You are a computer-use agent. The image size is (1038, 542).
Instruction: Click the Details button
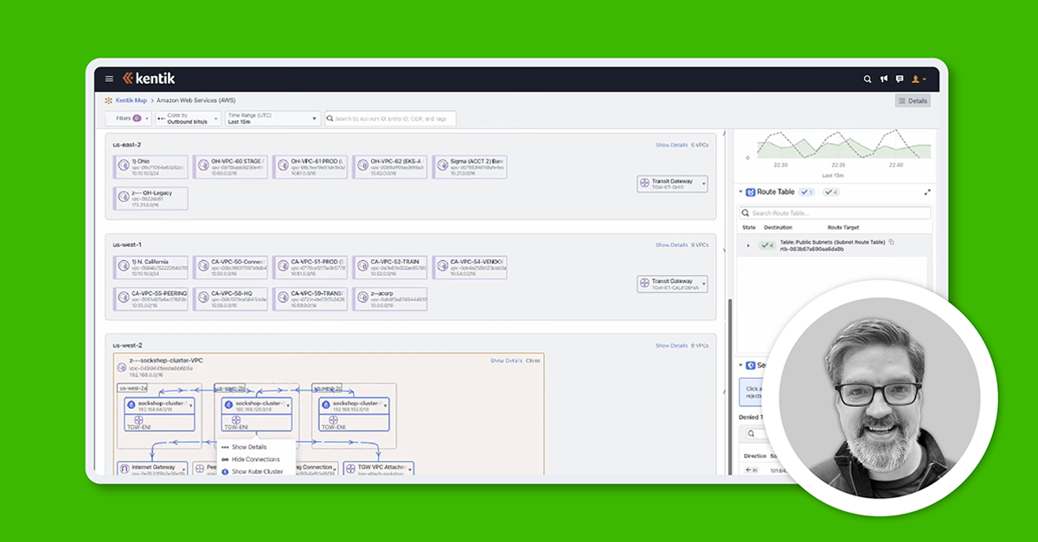913,101
